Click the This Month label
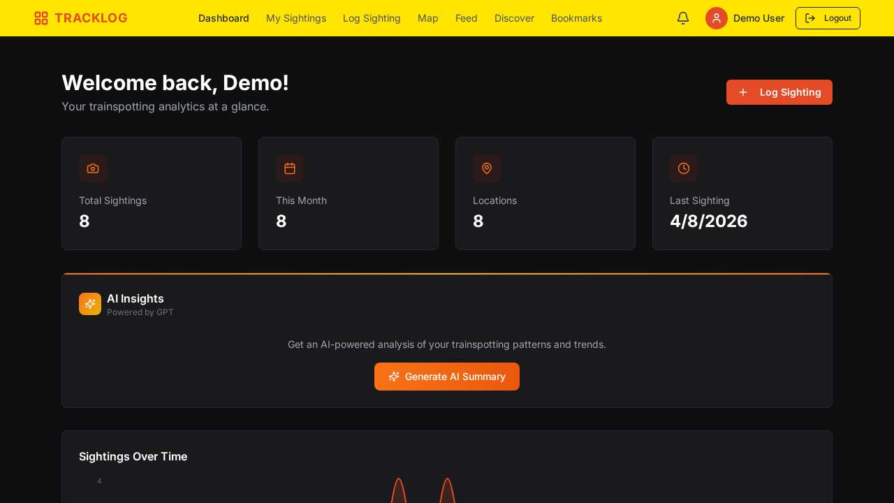894x503 pixels. click(x=301, y=201)
